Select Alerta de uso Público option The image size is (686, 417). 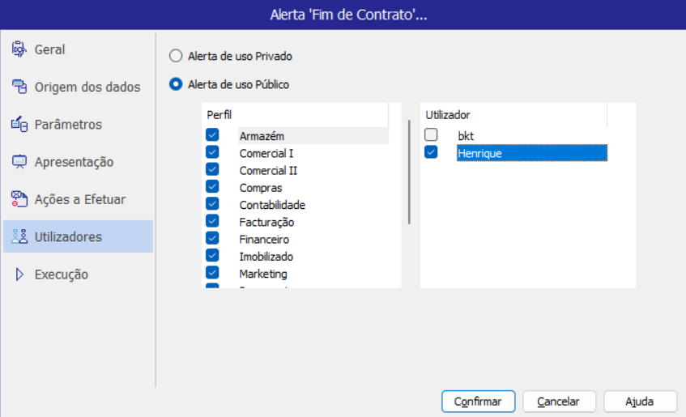point(176,84)
